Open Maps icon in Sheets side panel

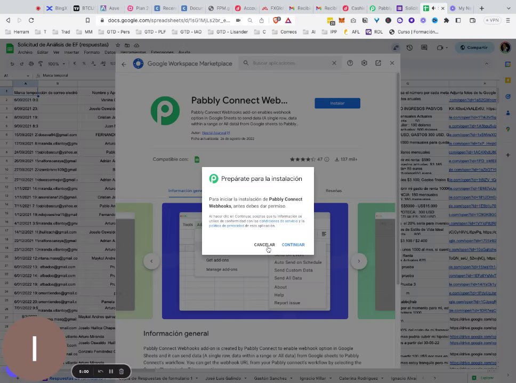(508, 129)
